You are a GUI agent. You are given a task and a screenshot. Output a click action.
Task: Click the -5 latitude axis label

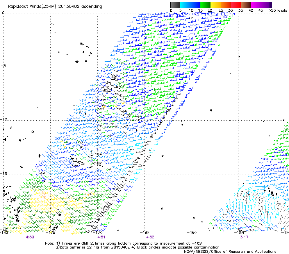(4, 66)
